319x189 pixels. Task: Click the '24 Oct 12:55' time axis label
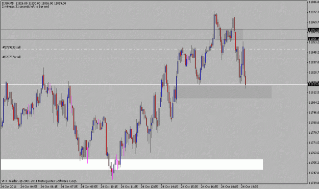click(x=150, y=186)
